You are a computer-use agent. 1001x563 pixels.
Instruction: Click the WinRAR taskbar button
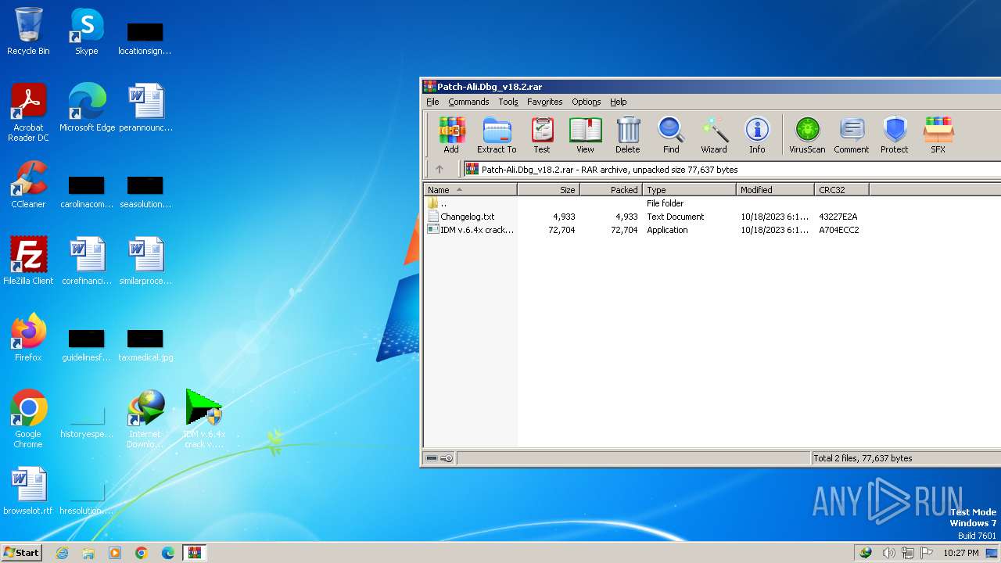point(195,553)
